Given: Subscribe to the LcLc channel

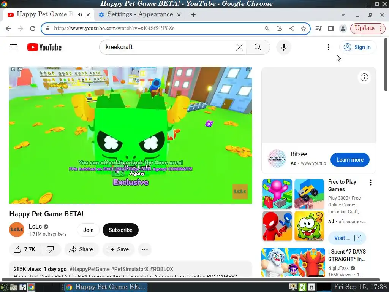Looking at the screenshot, I should point(120,230).
